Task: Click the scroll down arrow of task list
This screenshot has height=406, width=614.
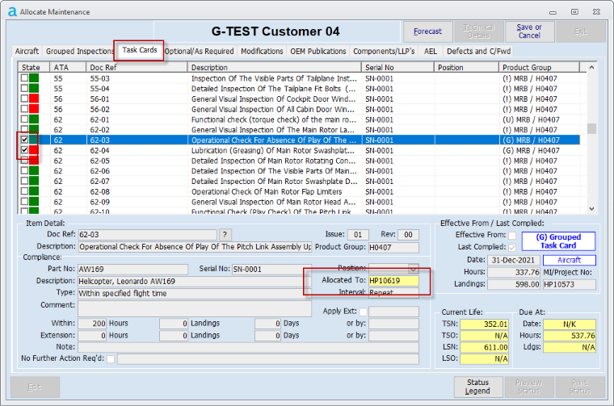Action: pos(591,209)
